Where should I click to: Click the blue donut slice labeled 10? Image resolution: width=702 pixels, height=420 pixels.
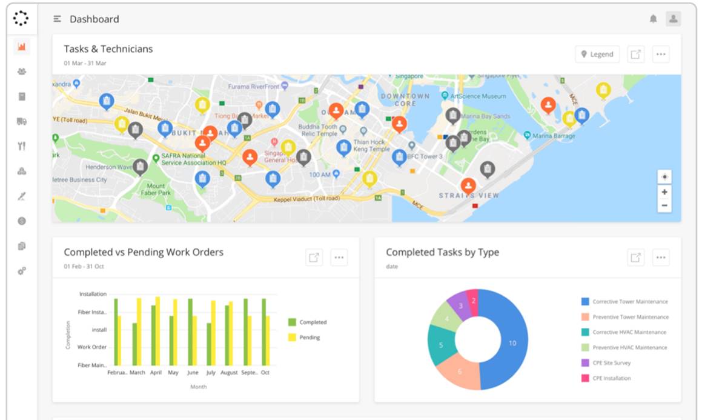[510, 343]
